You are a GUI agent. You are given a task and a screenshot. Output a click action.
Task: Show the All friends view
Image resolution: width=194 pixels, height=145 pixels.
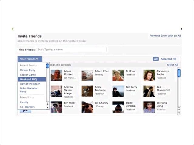pos(156,59)
